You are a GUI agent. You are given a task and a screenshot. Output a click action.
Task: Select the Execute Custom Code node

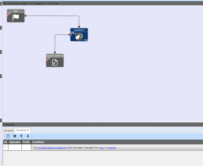coord(55,60)
